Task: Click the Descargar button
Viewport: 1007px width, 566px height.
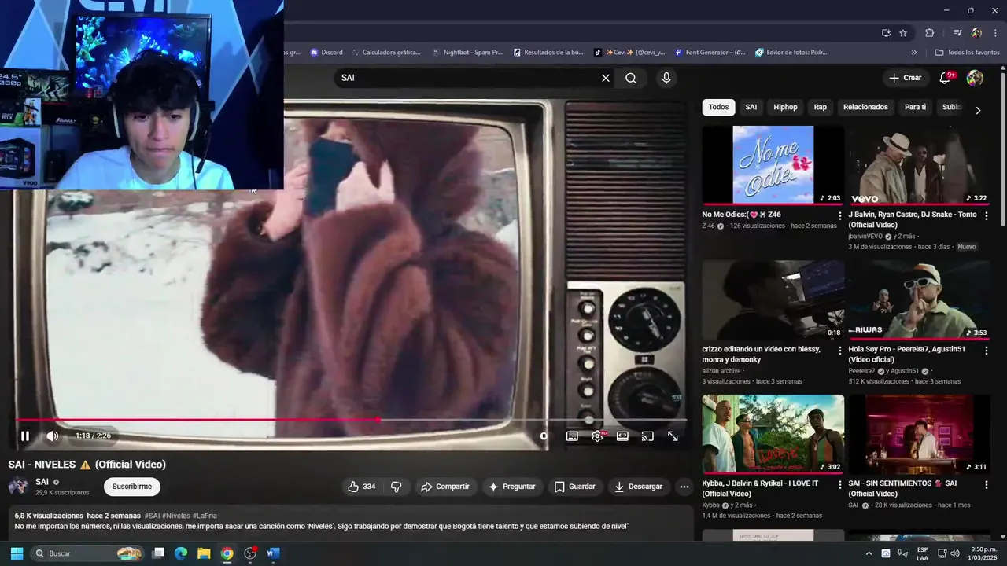Action: (x=638, y=487)
